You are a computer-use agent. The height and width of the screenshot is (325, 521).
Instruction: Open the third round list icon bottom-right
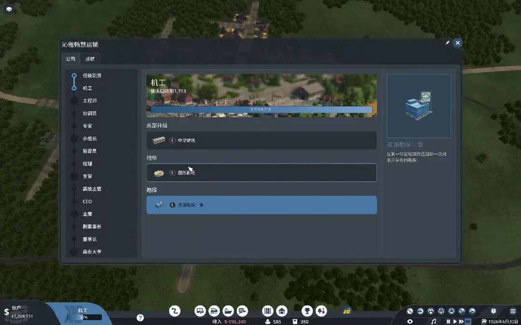pyautogui.click(x=431, y=311)
